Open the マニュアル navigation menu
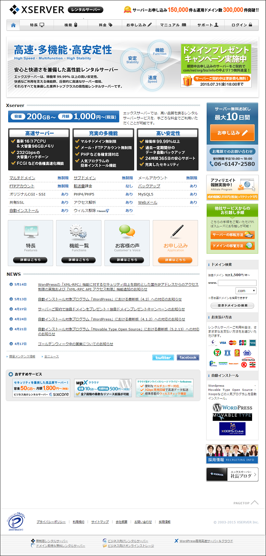This screenshot has width=266, height=556. click(x=173, y=25)
